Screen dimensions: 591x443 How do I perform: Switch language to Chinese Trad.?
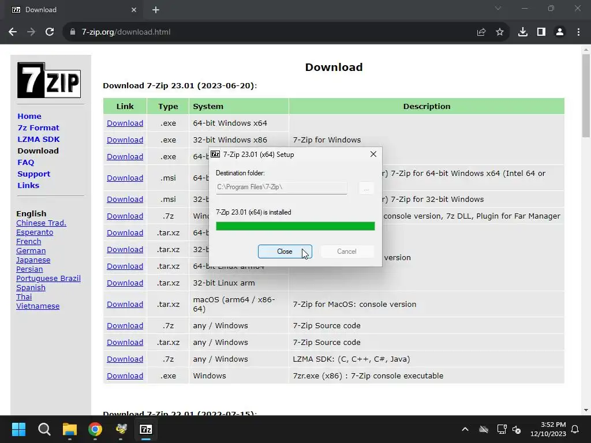(x=41, y=223)
